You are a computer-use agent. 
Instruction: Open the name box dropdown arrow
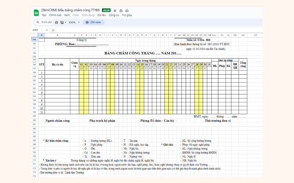tap(47, 30)
